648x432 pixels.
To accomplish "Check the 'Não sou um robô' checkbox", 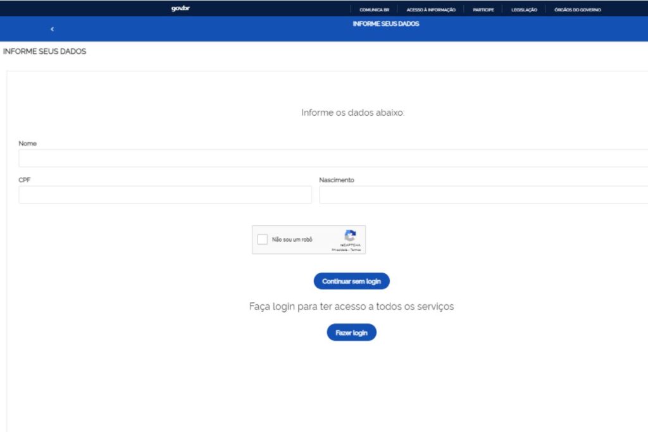I will tap(263, 240).
